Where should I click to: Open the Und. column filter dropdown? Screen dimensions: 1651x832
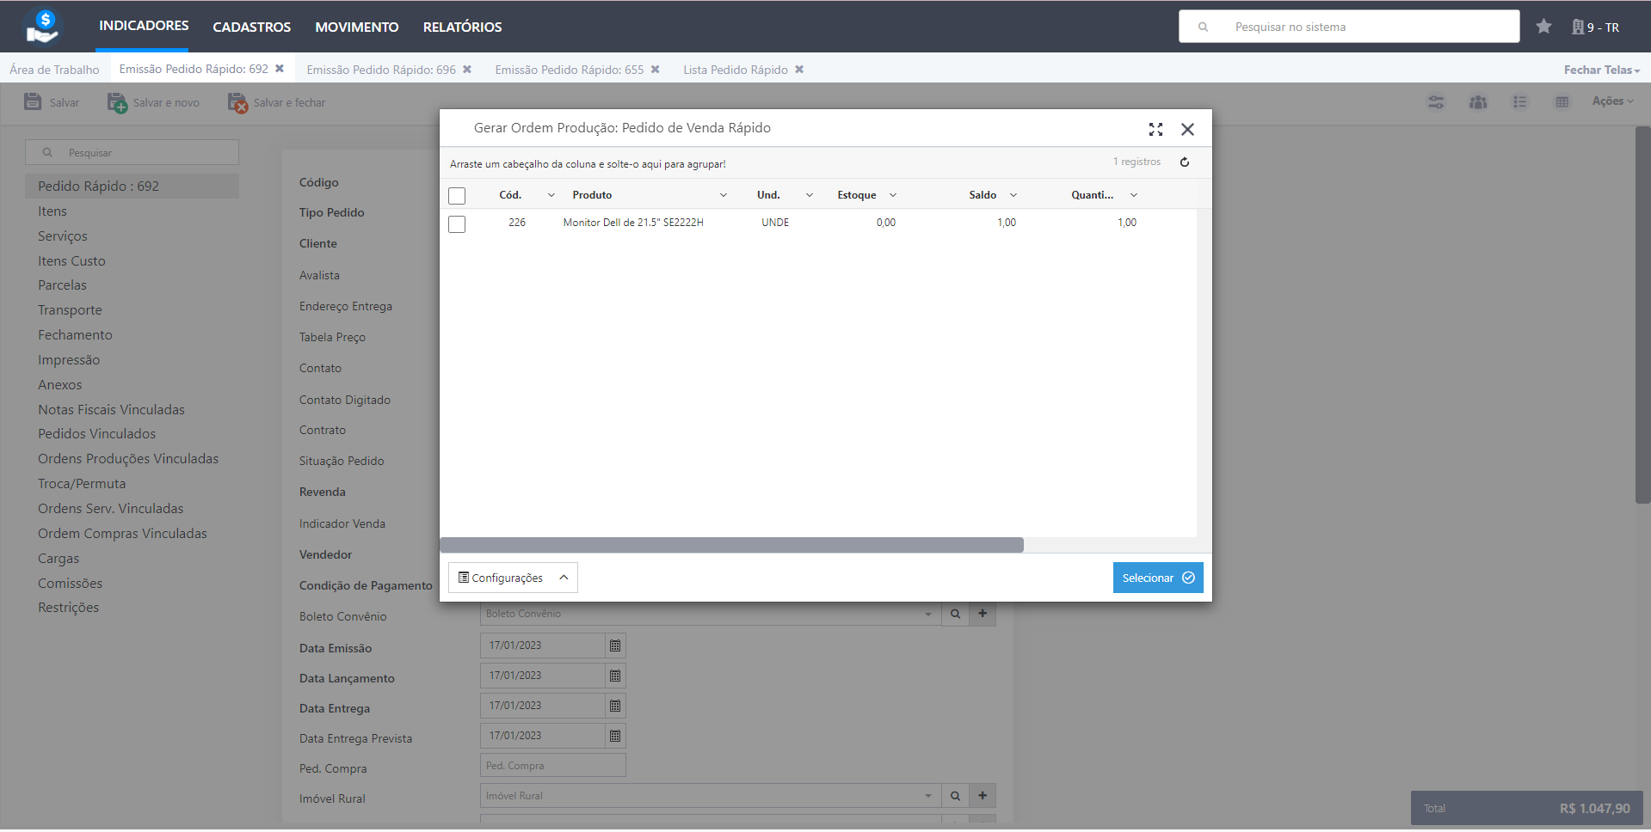tap(810, 195)
